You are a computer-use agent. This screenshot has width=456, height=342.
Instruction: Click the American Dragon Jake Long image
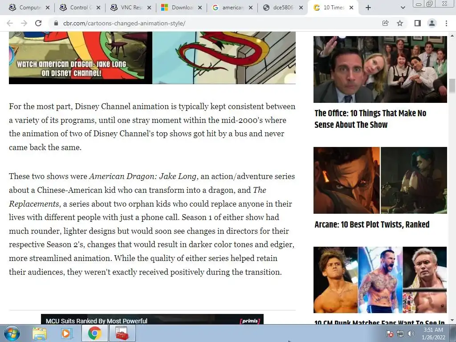click(152, 57)
